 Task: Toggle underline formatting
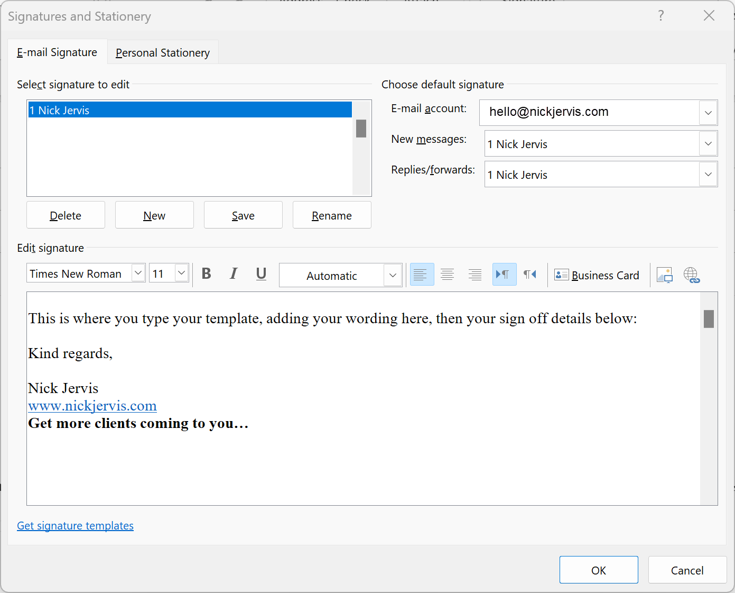(261, 274)
